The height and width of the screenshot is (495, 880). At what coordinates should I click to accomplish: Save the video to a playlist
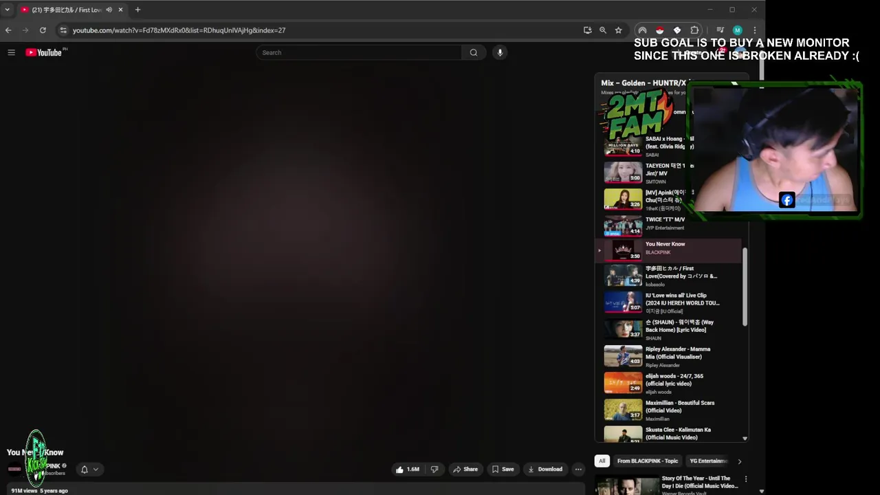503,470
